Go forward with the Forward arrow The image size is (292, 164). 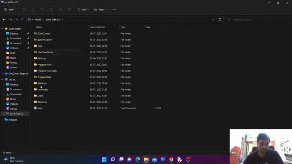10,20
